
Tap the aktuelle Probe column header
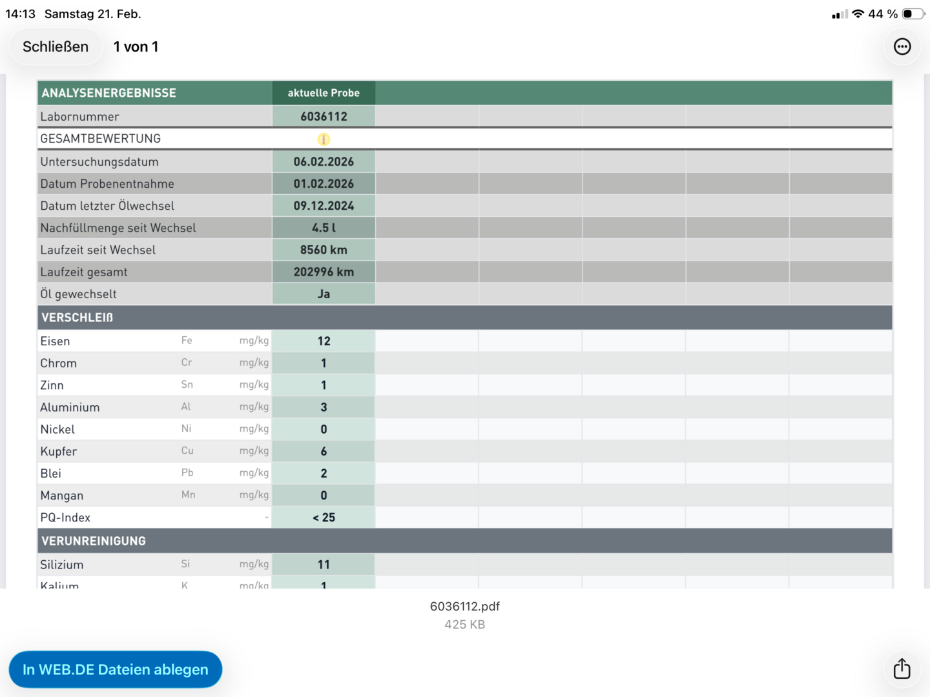click(x=324, y=93)
